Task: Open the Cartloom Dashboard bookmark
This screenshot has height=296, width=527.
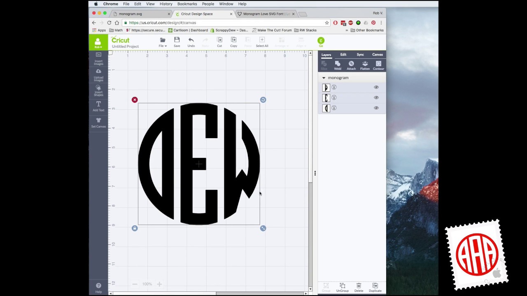Action: 188,30
